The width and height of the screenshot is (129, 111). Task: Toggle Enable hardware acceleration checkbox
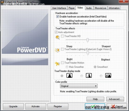pos(58,17)
